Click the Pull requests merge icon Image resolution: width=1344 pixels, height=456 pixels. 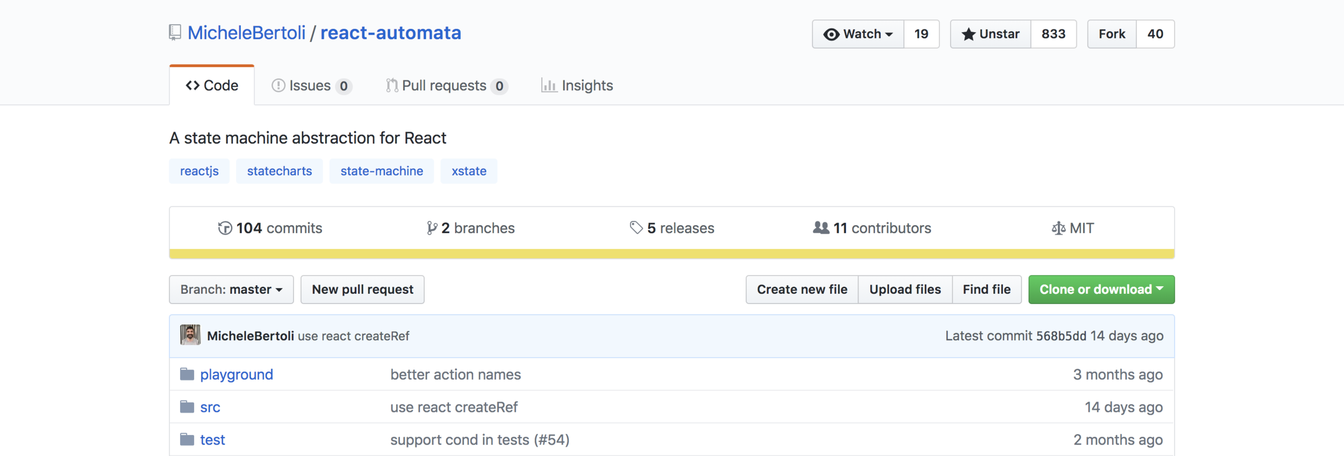(x=392, y=85)
